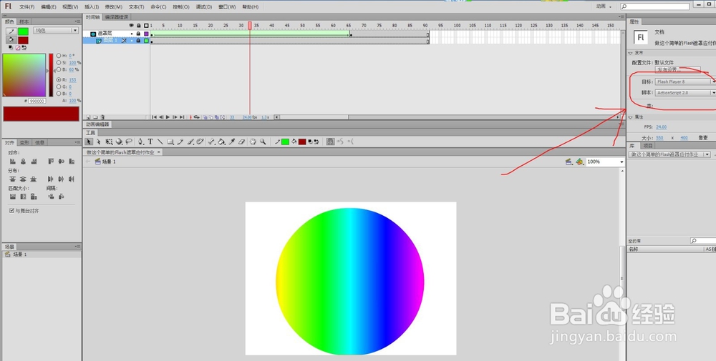This screenshot has height=361, width=716.
Task: Select the 3D Rotation tool
Action: 119,142
